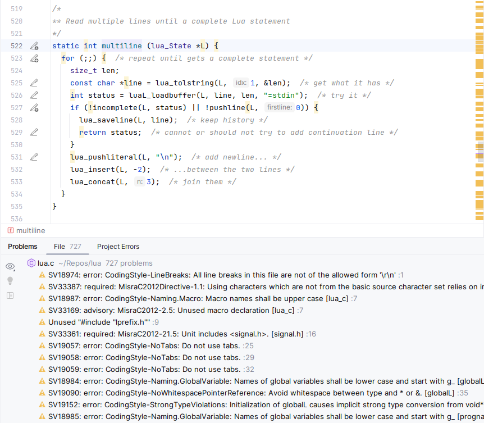Click the light bulb quick-fix icon
Viewport: 484px width, 423px height.
[x=10, y=281]
